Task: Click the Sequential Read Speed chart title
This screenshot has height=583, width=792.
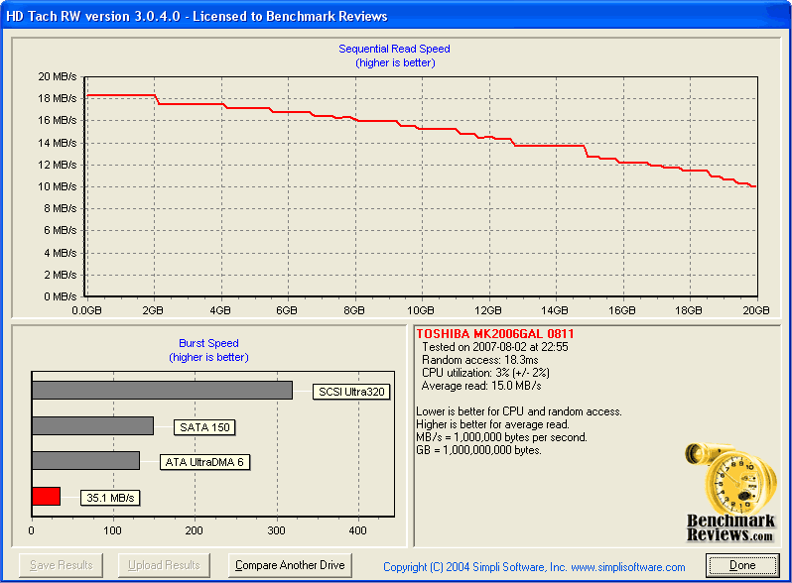Action: click(x=394, y=49)
